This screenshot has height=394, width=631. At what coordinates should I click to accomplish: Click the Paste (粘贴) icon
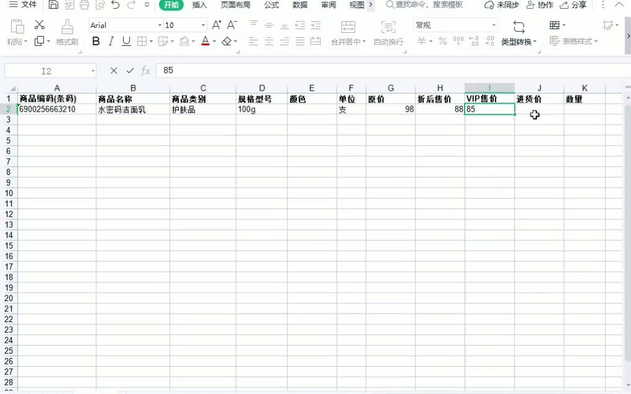16,28
